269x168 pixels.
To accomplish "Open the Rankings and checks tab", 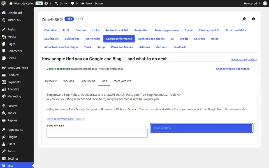I will [151, 39].
